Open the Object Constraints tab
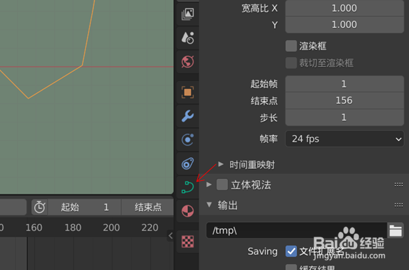 tap(188, 164)
